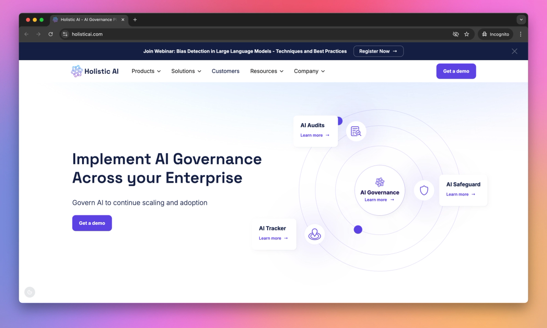This screenshot has width=547, height=328.
Task: Click Learn more under AI Audits
Action: click(315, 135)
